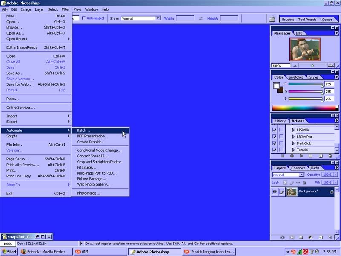Image resolution: width=341 pixels, height=256 pixels.
Task: Click the Navigator zoom slider
Action: tap(312, 65)
